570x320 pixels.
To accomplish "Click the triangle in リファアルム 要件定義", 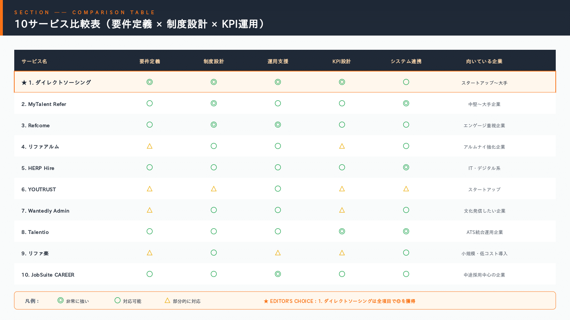I will pyautogui.click(x=150, y=146).
